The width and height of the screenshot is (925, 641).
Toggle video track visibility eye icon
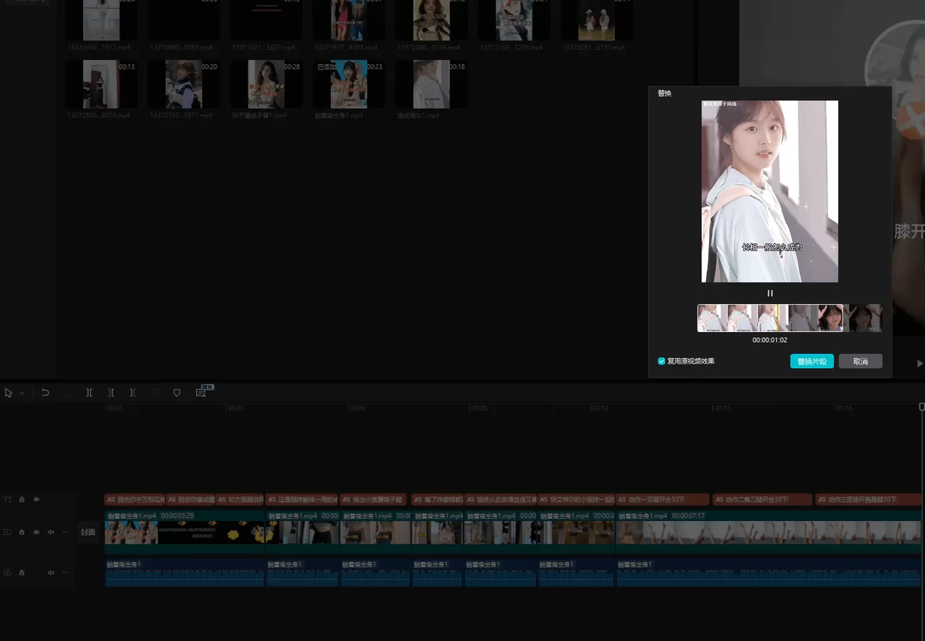click(36, 532)
